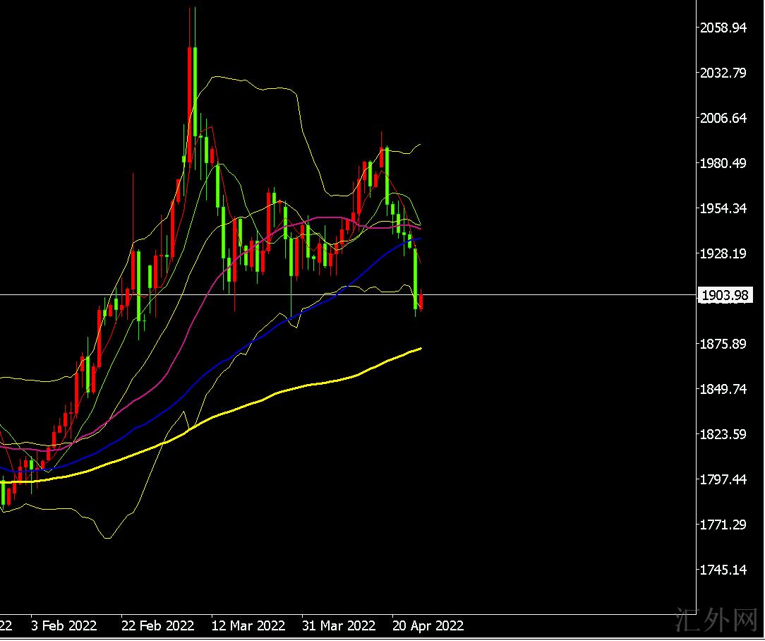Viewport: 765px width, 641px height.
Task: Select the 31 Mar 2022 time axis label
Action: pyautogui.click(x=339, y=625)
